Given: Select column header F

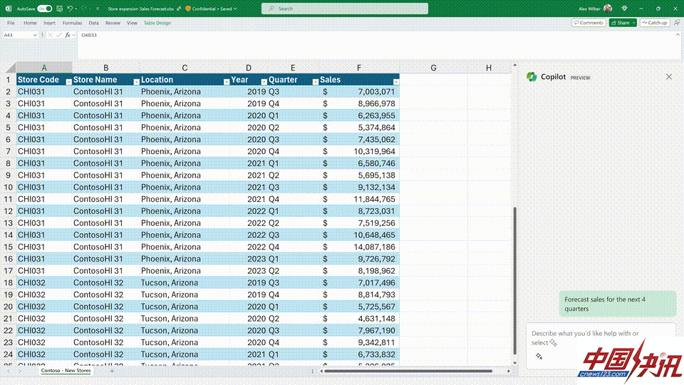Looking at the screenshot, I should 359,68.
